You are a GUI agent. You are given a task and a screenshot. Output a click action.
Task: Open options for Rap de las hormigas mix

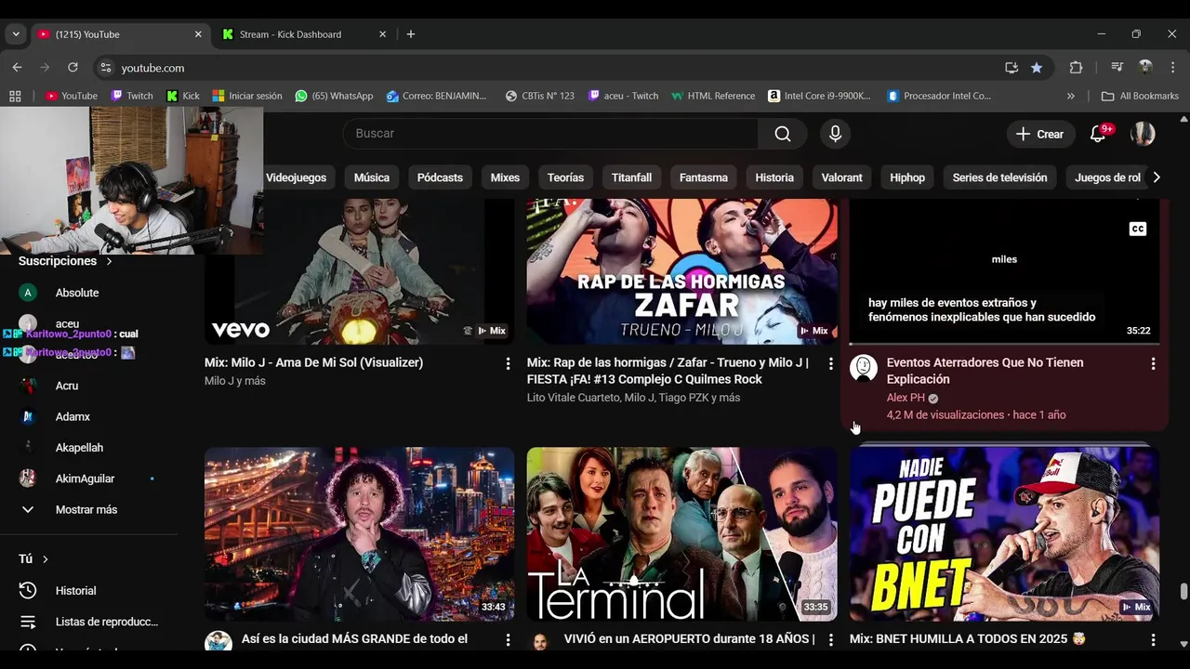(x=830, y=363)
